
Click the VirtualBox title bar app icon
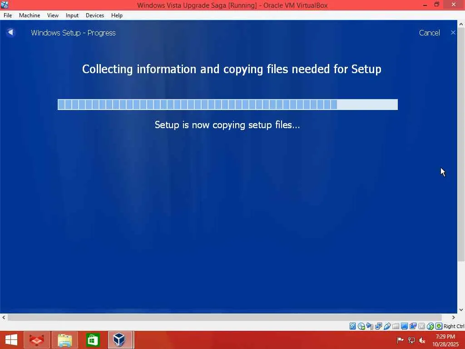click(x=5, y=5)
